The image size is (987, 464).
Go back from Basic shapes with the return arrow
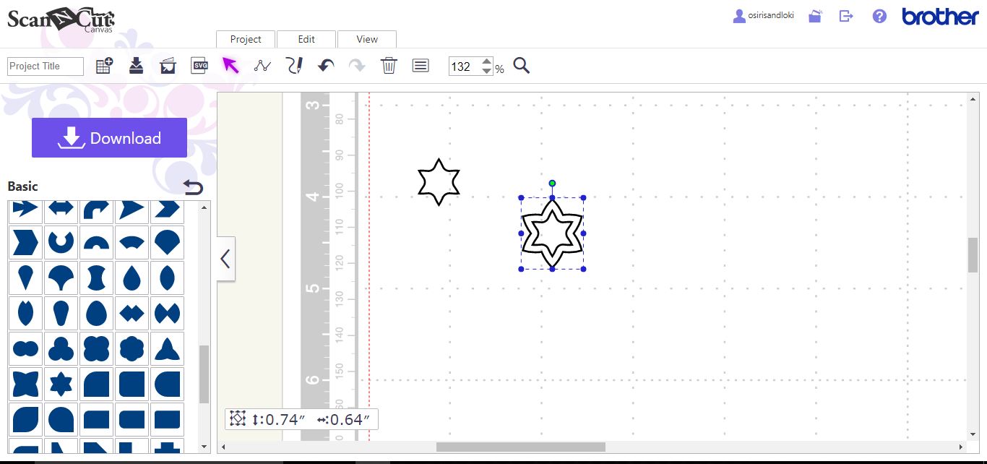pos(193,186)
